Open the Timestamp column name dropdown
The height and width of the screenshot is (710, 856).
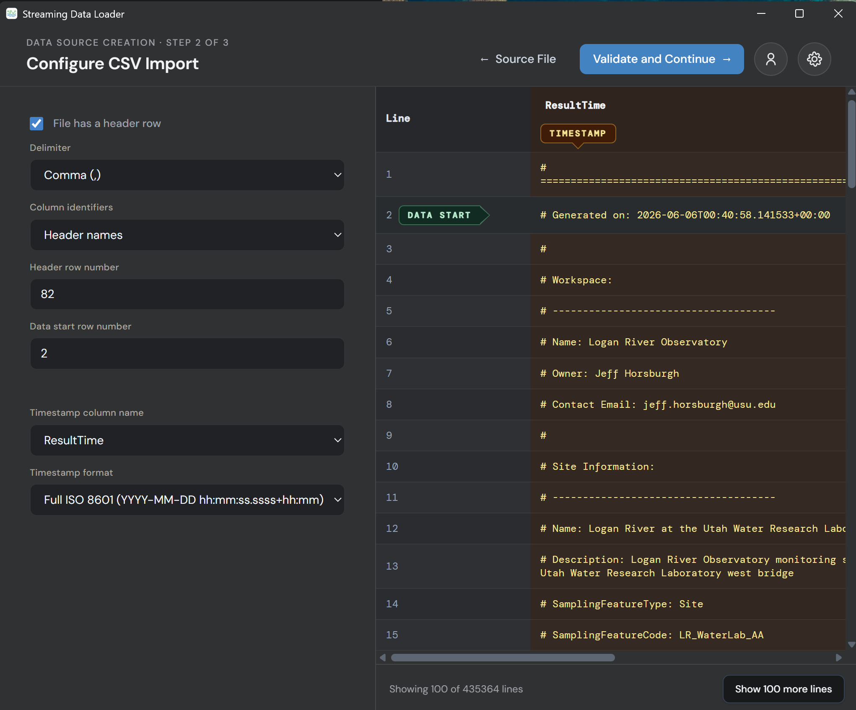187,440
